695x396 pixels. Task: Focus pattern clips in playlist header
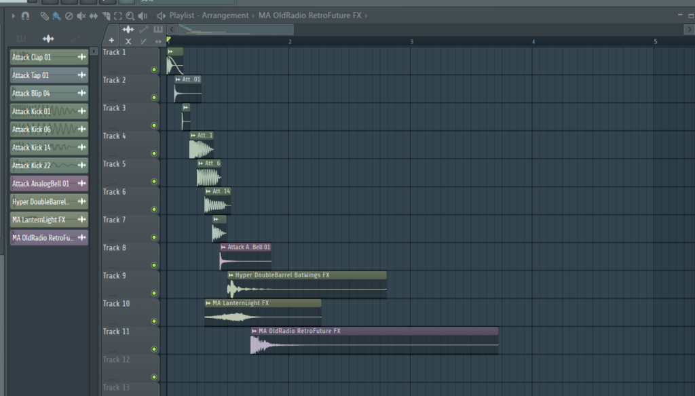157,29
